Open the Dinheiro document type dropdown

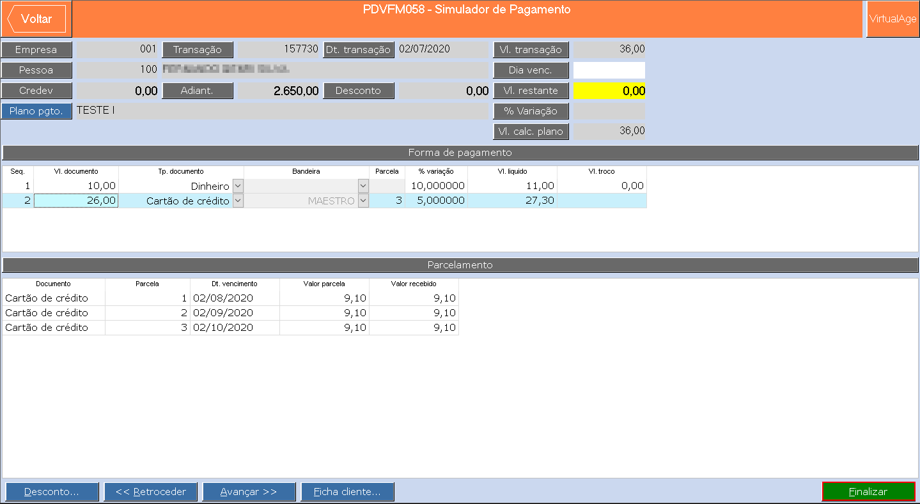(x=237, y=186)
